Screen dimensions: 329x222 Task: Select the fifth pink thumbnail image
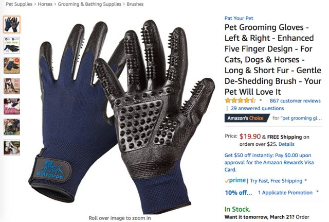(12, 107)
